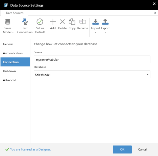The height and width of the screenshot is (156, 158).
Task: Select the Connection settings page
Action: click(15, 62)
